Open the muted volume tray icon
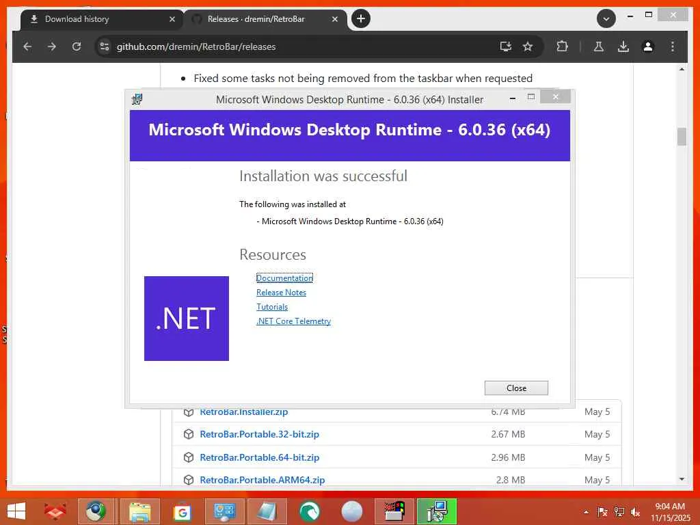Viewport: 700px width, 525px height. click(635, 512)
